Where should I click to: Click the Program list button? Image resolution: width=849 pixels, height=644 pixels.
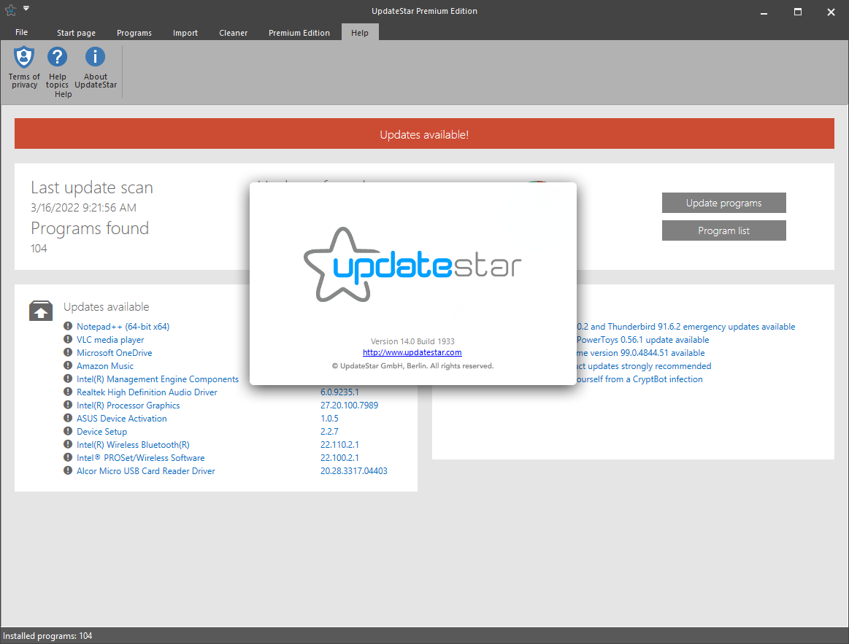pyautogui.click(x=724, y=230)
